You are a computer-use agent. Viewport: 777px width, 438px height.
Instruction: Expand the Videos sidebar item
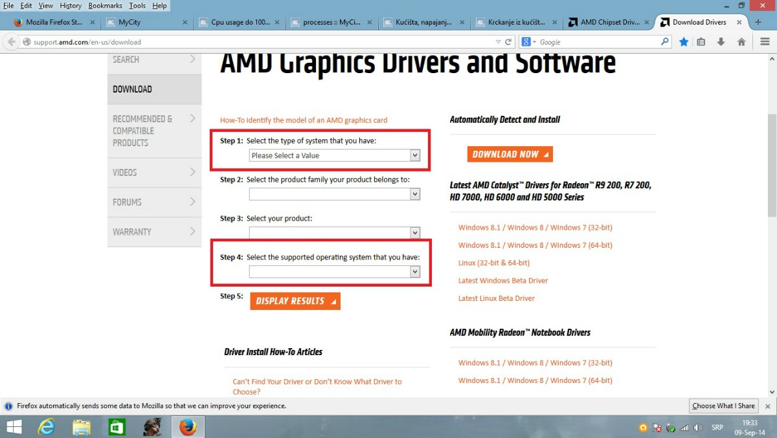click(154, 172)
